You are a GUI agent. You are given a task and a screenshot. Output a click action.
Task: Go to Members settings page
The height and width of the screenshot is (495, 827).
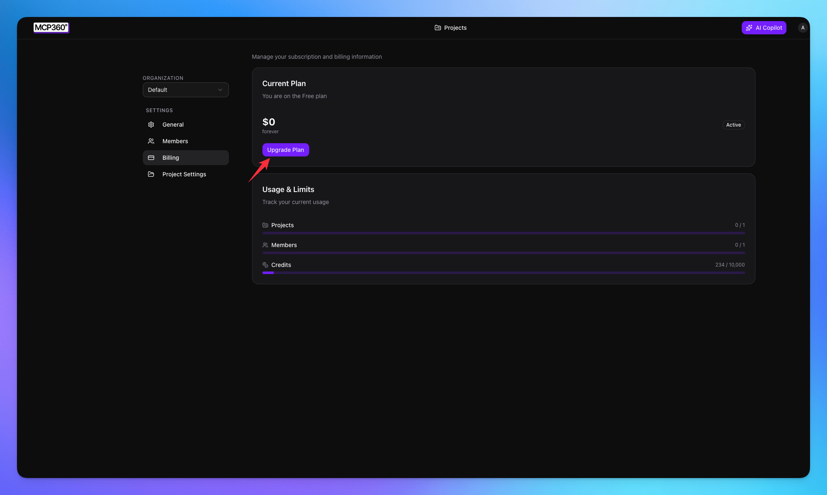pyautogui.click(x=175, y=141)
